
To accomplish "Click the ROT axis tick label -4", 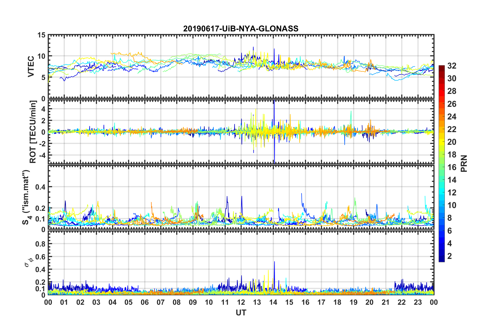I will point(42,155).
